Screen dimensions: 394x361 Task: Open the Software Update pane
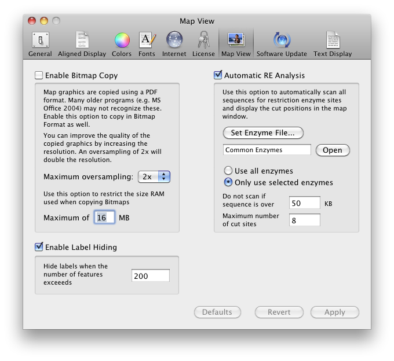click(x=282, y=45)
